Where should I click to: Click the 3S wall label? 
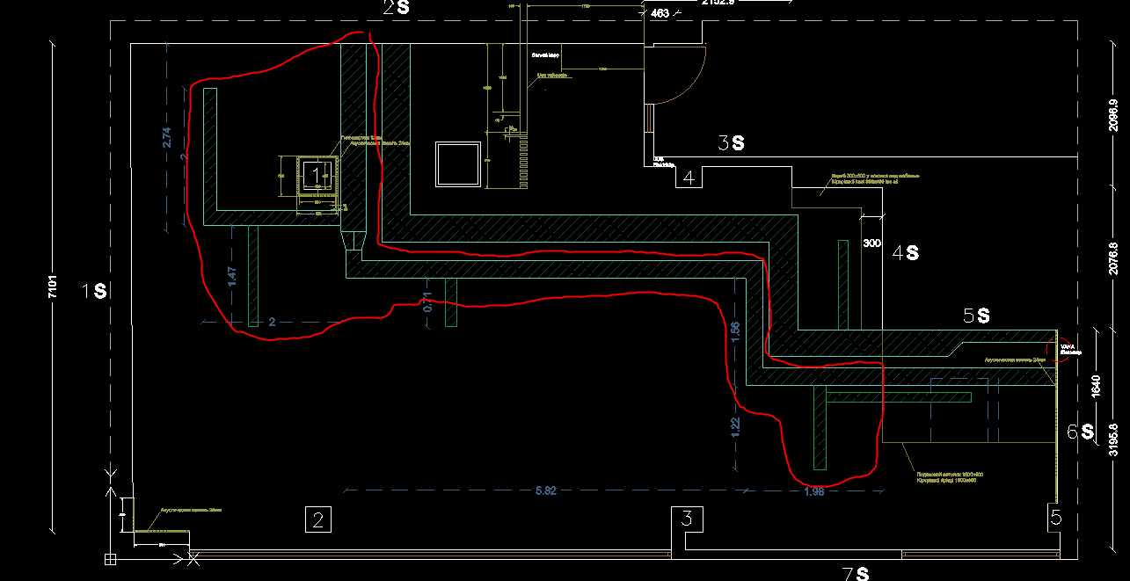coord(731,142)
